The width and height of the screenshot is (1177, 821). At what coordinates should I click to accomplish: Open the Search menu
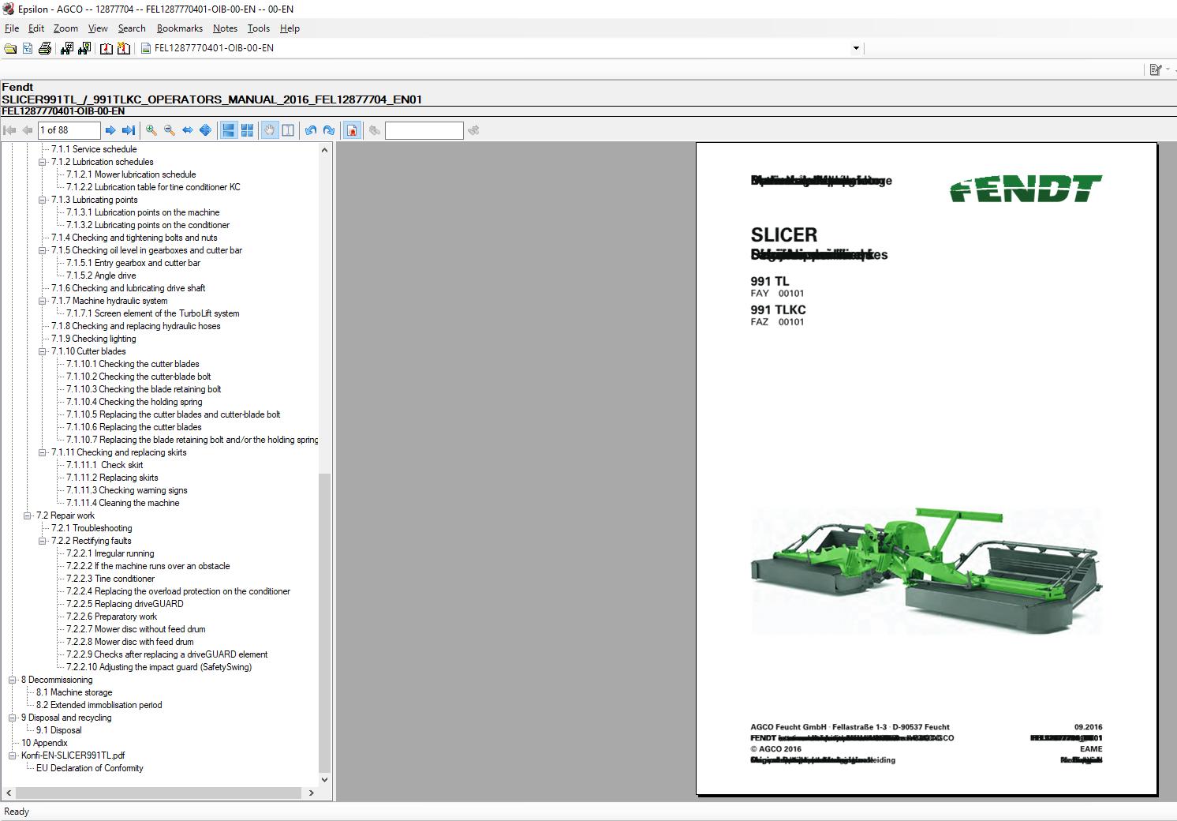point(132,28)
